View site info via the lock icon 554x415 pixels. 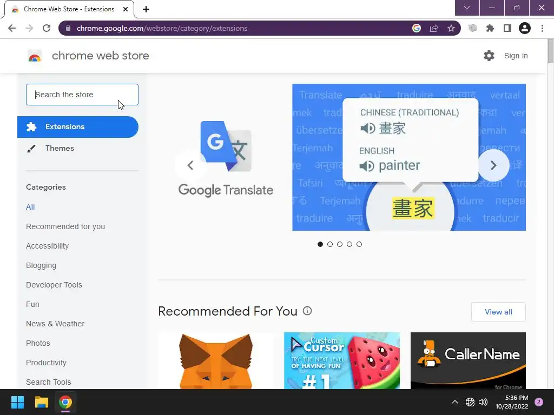[x=68, y=28]
